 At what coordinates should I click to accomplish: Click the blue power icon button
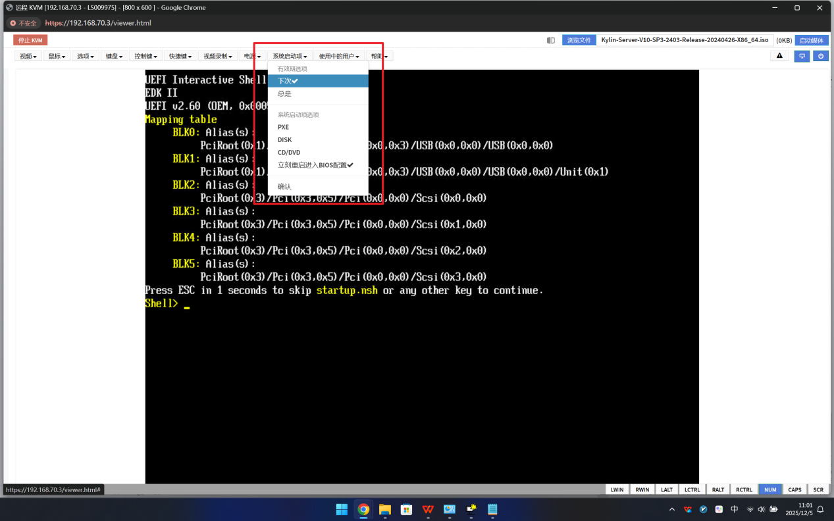click(821, 56)
